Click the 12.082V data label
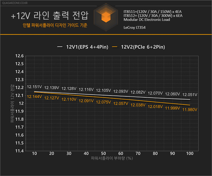 tap(138, 92)
